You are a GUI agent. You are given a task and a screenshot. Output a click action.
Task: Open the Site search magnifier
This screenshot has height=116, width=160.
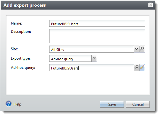(x=142, y=49)
